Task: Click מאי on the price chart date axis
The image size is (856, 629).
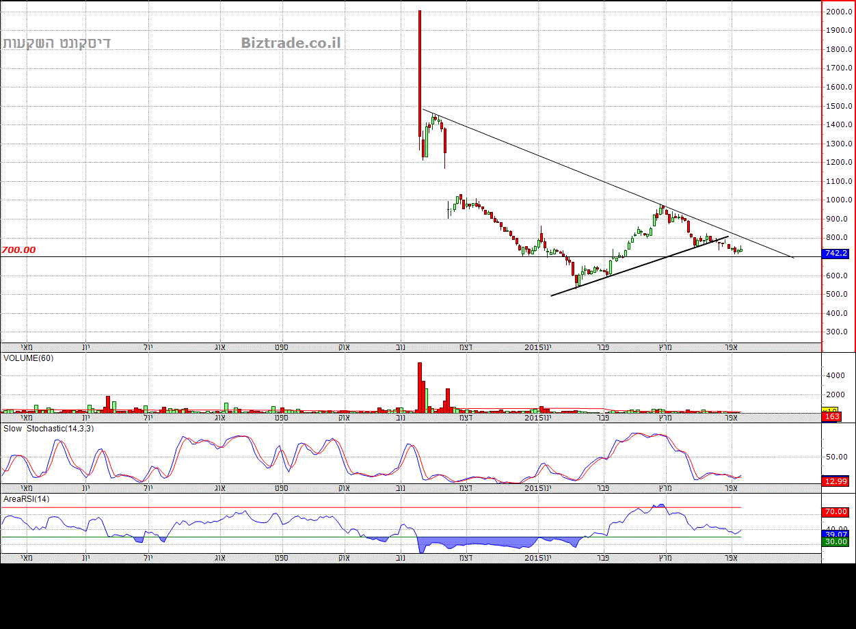Action: pos(27,347)
